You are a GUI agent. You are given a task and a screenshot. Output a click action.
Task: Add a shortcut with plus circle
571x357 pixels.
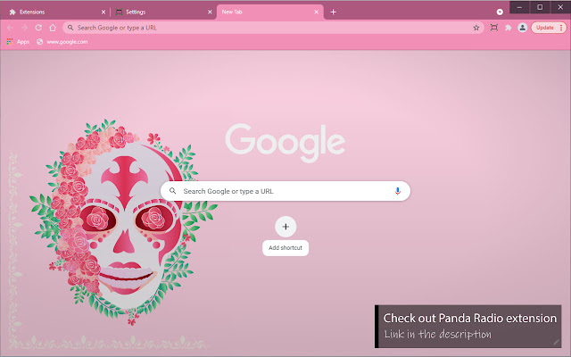[x=285, y=227]
